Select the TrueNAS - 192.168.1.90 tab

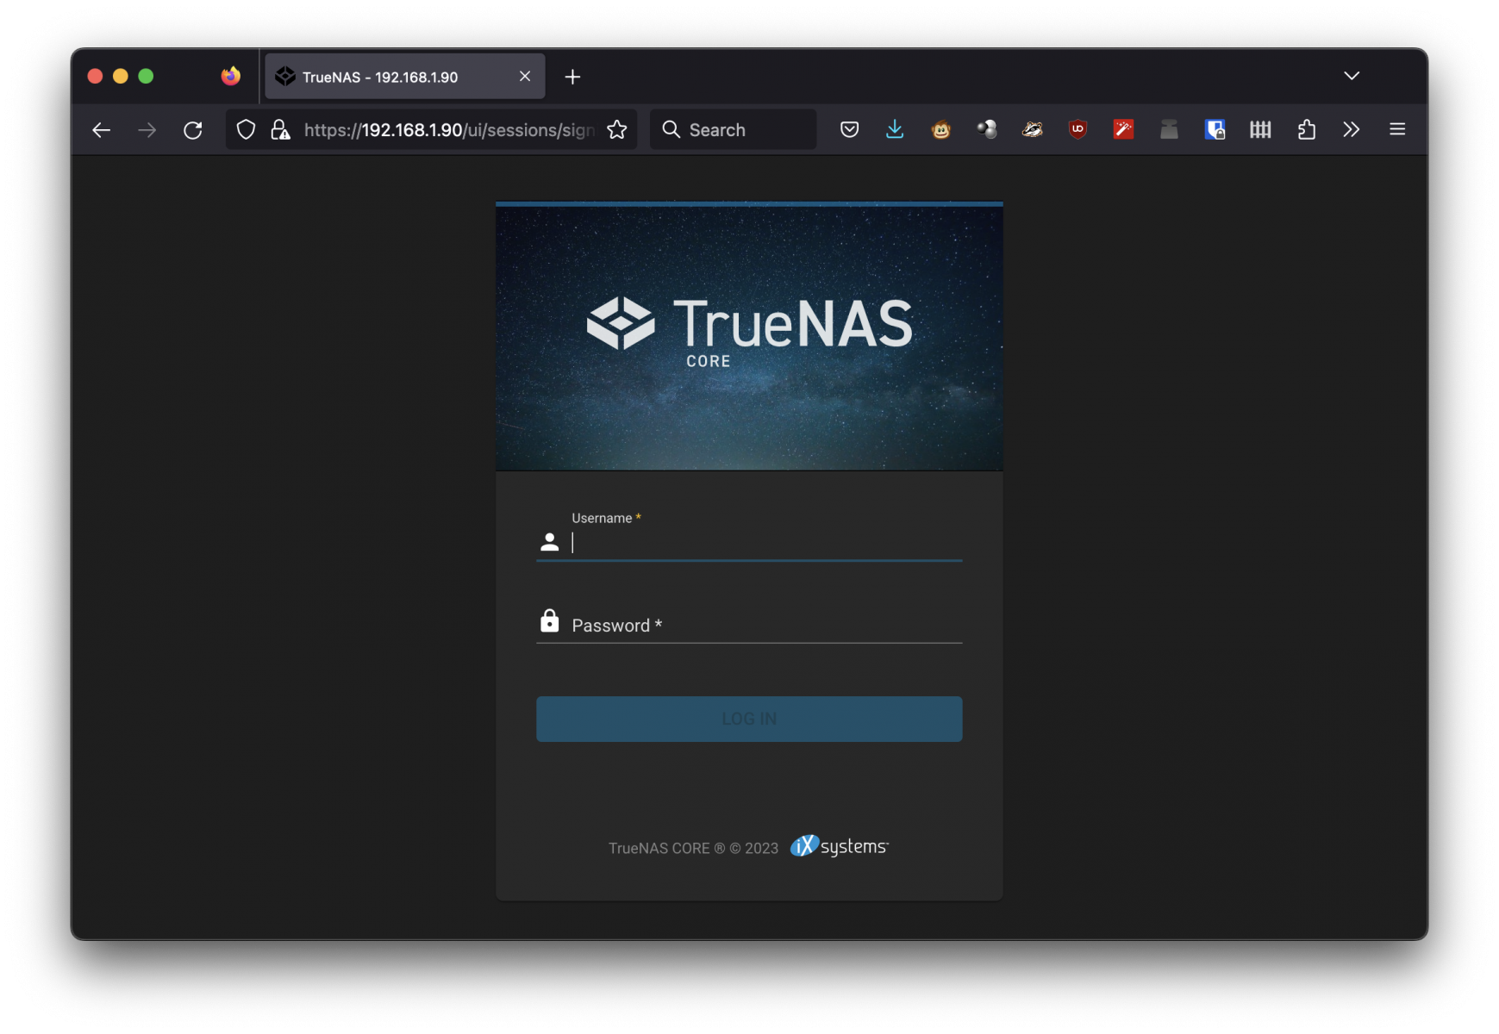(405, 77)
